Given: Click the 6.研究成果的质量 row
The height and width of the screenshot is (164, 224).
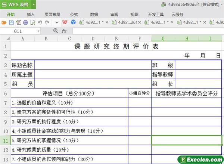Looking at the screenshot, I should tap(69, 150).
